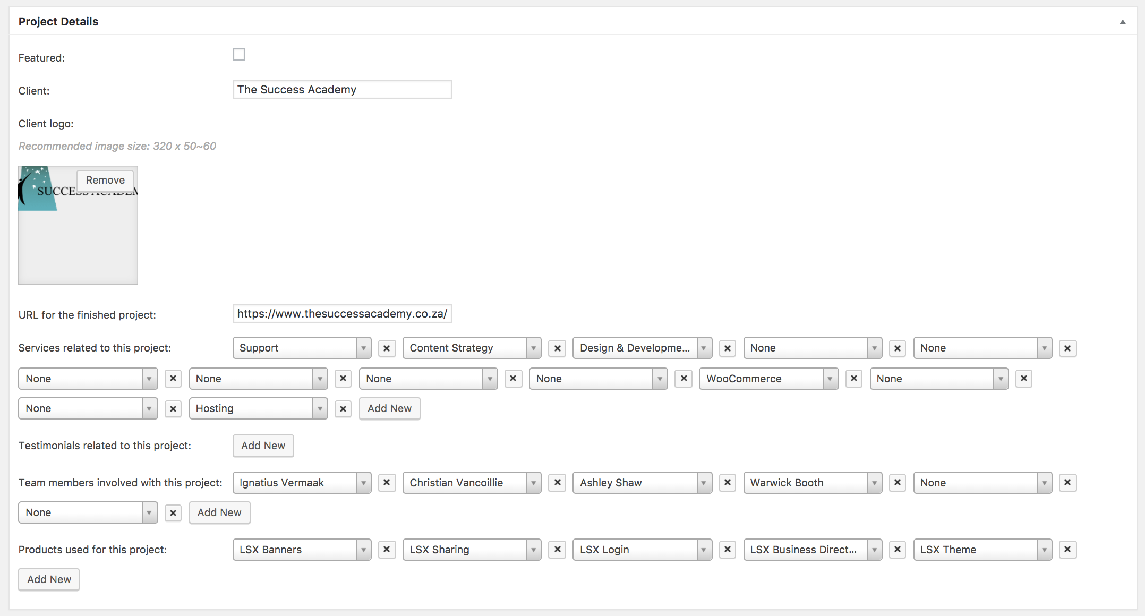Image resolution: width=1145 pixels, height=616 pixels.
Task: Add New testimonial for this project
Action: [263, 446]
